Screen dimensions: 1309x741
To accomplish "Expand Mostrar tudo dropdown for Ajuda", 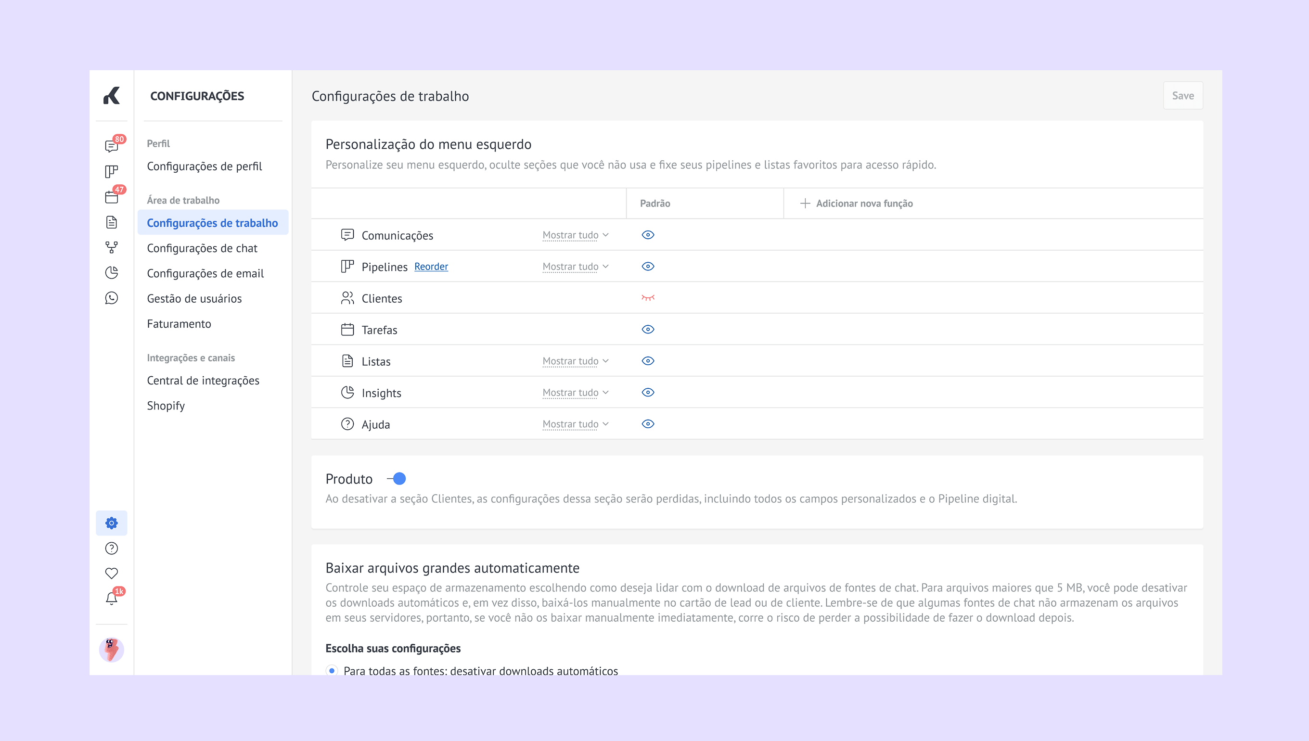I will click(x=575, y=424).
